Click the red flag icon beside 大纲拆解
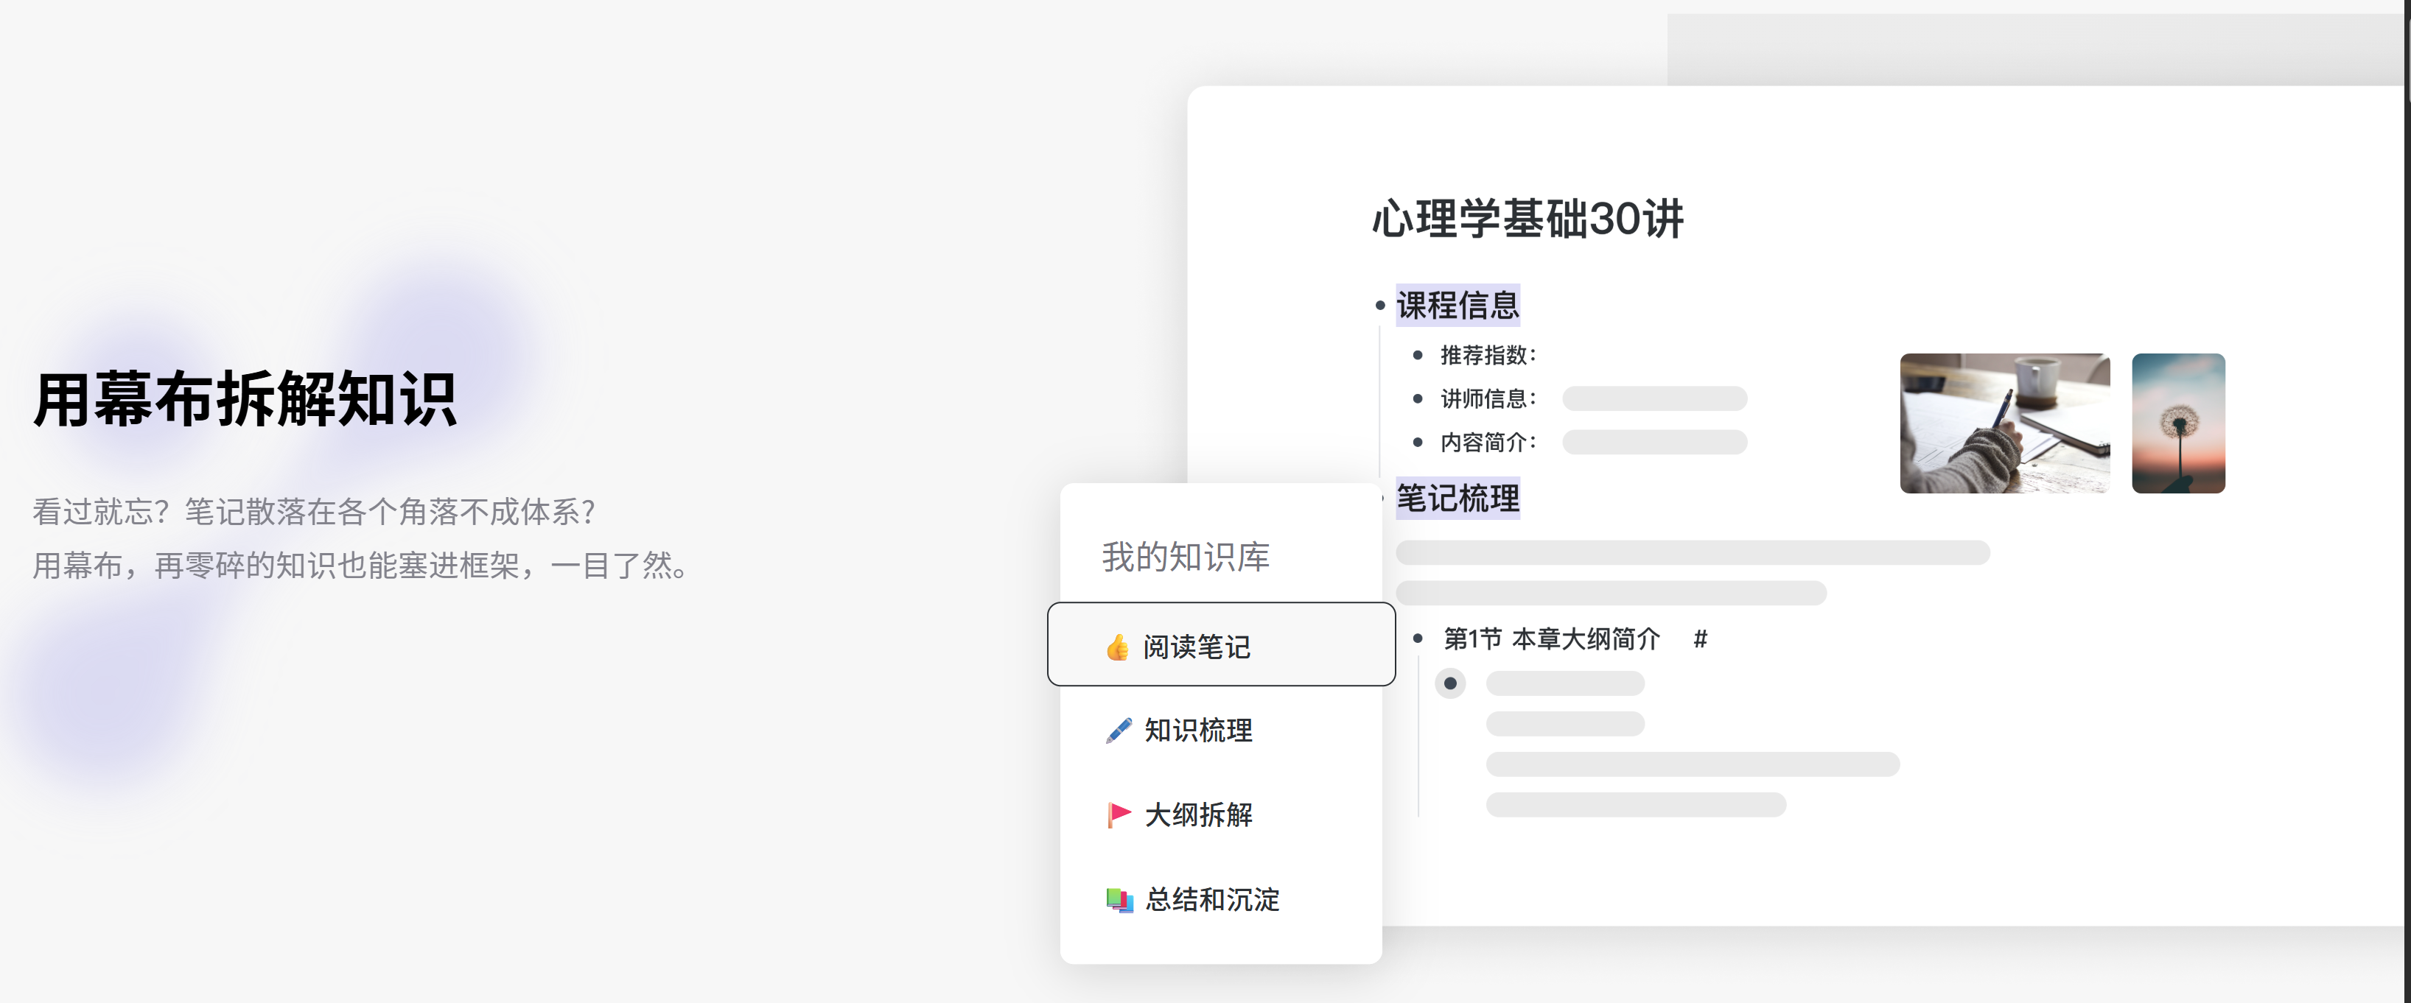 tap(1119, 814)
